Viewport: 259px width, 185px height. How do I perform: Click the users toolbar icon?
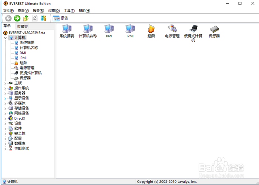pyautogui.click(x=43, y=18)
